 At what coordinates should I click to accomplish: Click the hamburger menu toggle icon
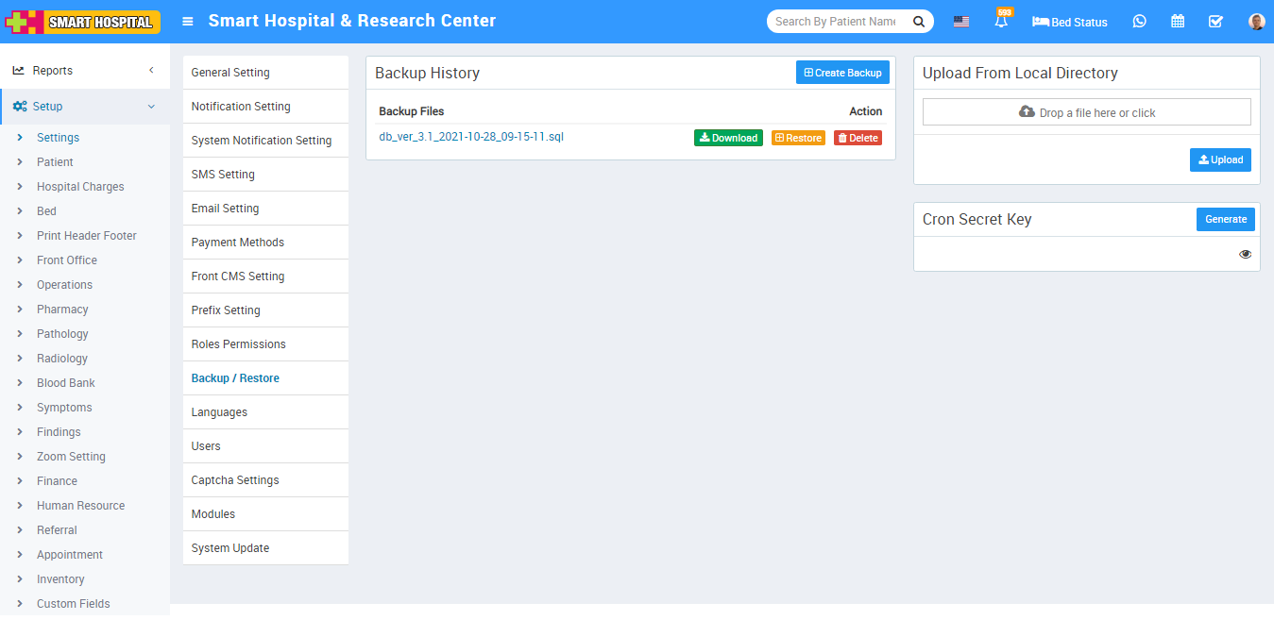click(x=188, y=21)
